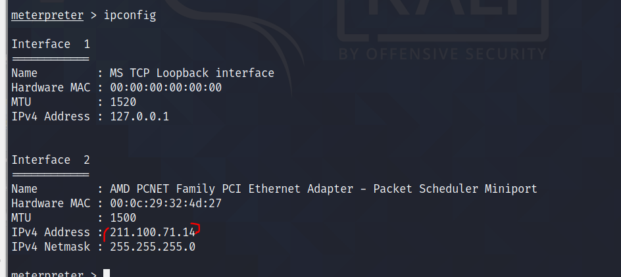This screenshot has width=621, height=277.
Task: Select the 00:00:00:00:00:00 MAC address
Action: (166, 88)
